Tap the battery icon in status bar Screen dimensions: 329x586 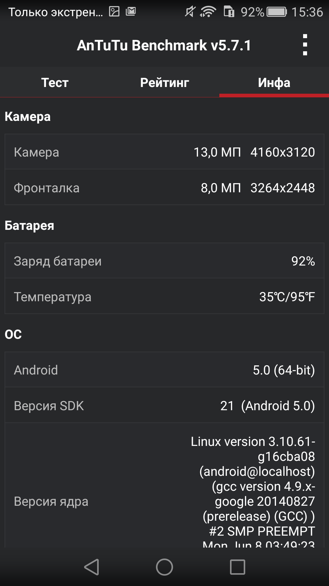pos(277,12)
